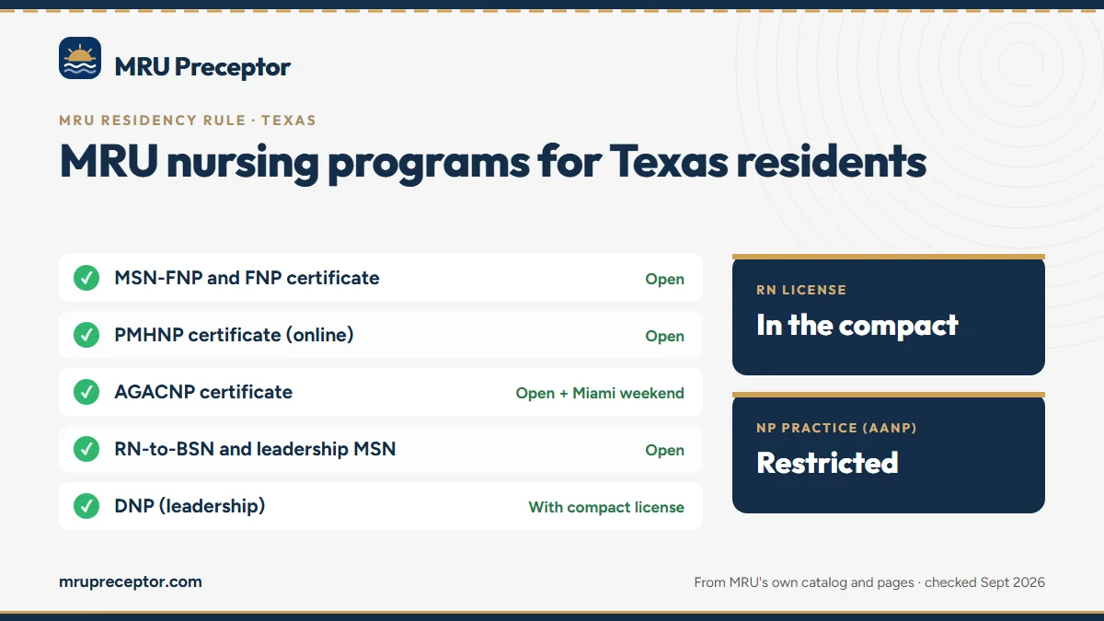This screenshot has height=621, width=1104.
Task: Click the MRU Preceptor sun logo icon
Action: tap(80, 58)
